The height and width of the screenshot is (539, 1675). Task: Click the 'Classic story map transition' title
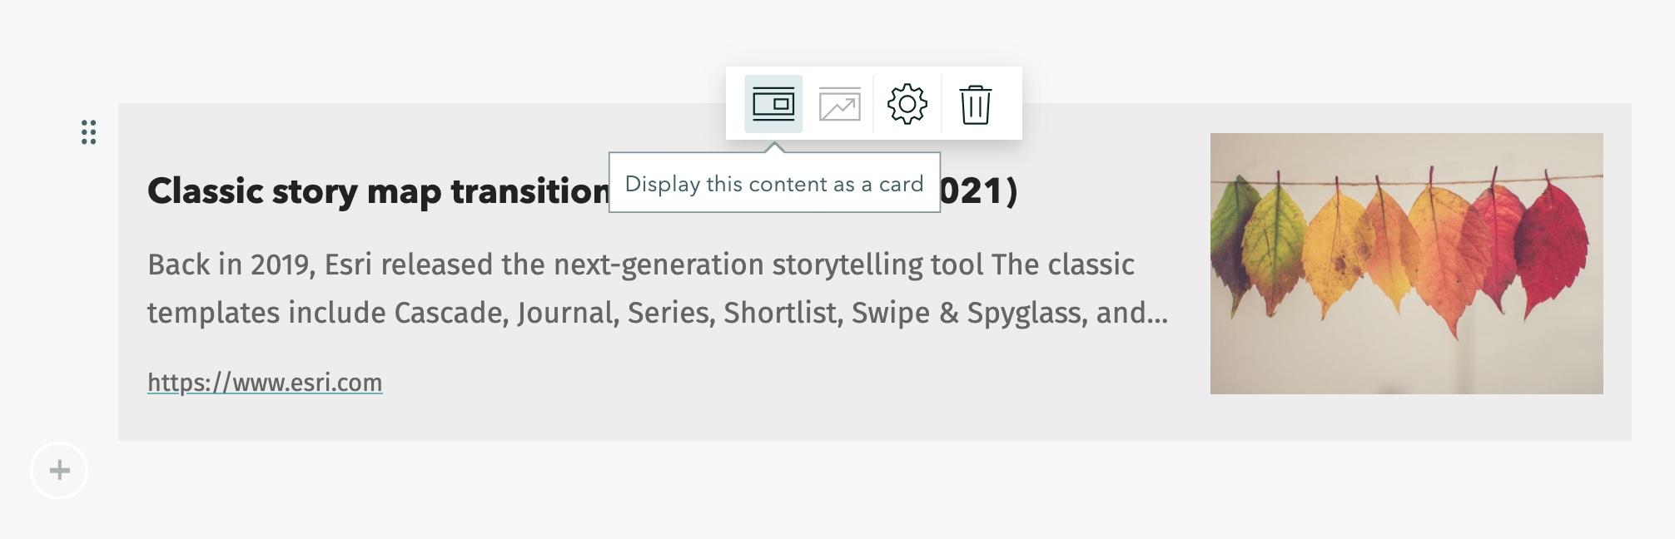pyautogui.click(x=379, y=191)
